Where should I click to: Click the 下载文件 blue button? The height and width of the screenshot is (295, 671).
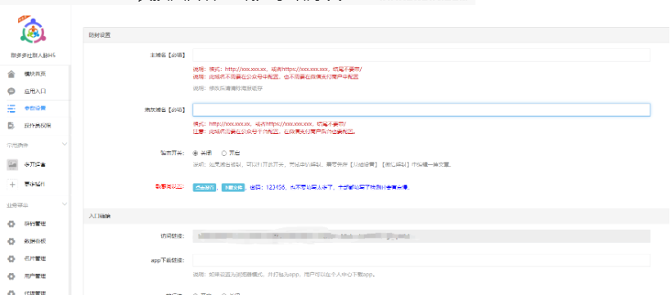[x=232, y=187]
